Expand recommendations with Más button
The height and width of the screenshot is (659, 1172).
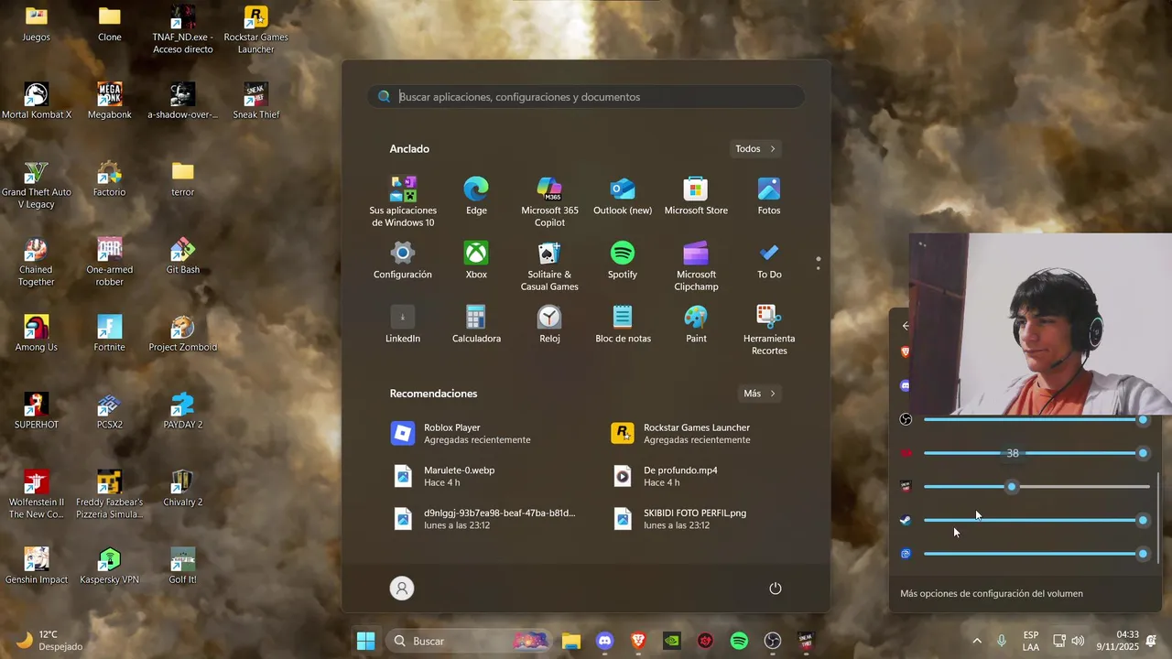click(760, 394)
